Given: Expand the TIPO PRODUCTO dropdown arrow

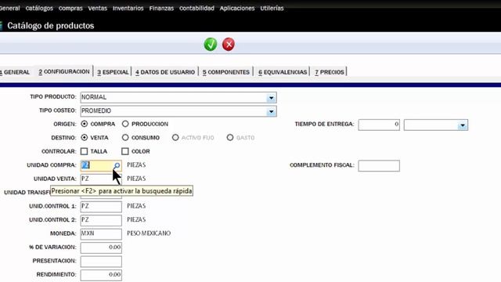Looking at the screenshot, I should [271, 97].
